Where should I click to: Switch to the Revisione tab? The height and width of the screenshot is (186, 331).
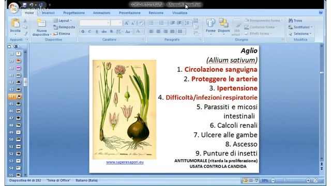156,13
